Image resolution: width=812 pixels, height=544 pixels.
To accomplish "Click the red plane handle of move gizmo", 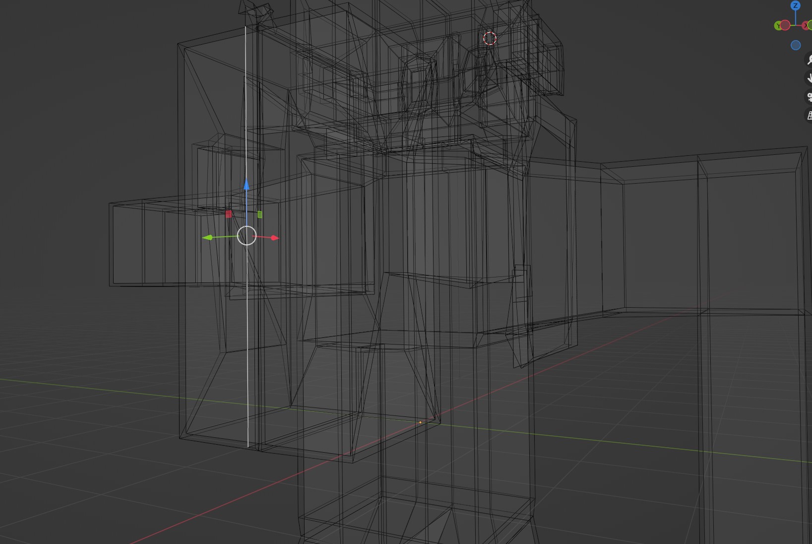I will click(229, 214).
